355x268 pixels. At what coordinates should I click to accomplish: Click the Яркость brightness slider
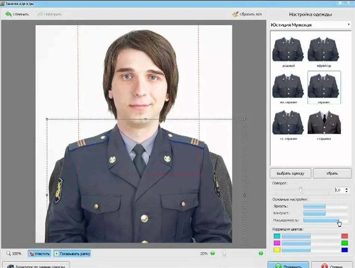325,206
